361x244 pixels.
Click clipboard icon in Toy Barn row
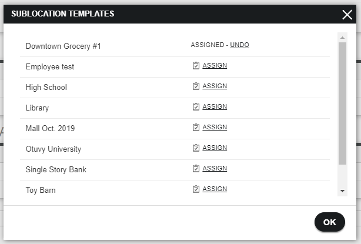[x=196, y=189]
